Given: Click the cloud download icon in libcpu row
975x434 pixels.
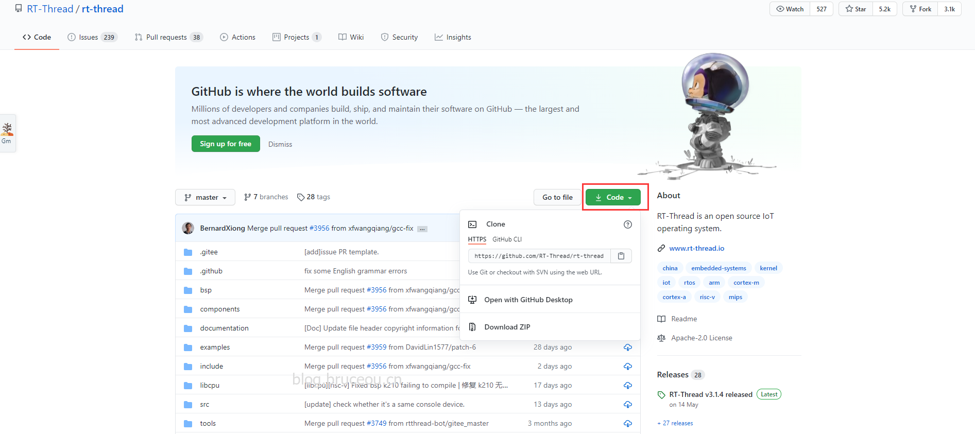Looking at the screenshot, I should tap(627, 386).
